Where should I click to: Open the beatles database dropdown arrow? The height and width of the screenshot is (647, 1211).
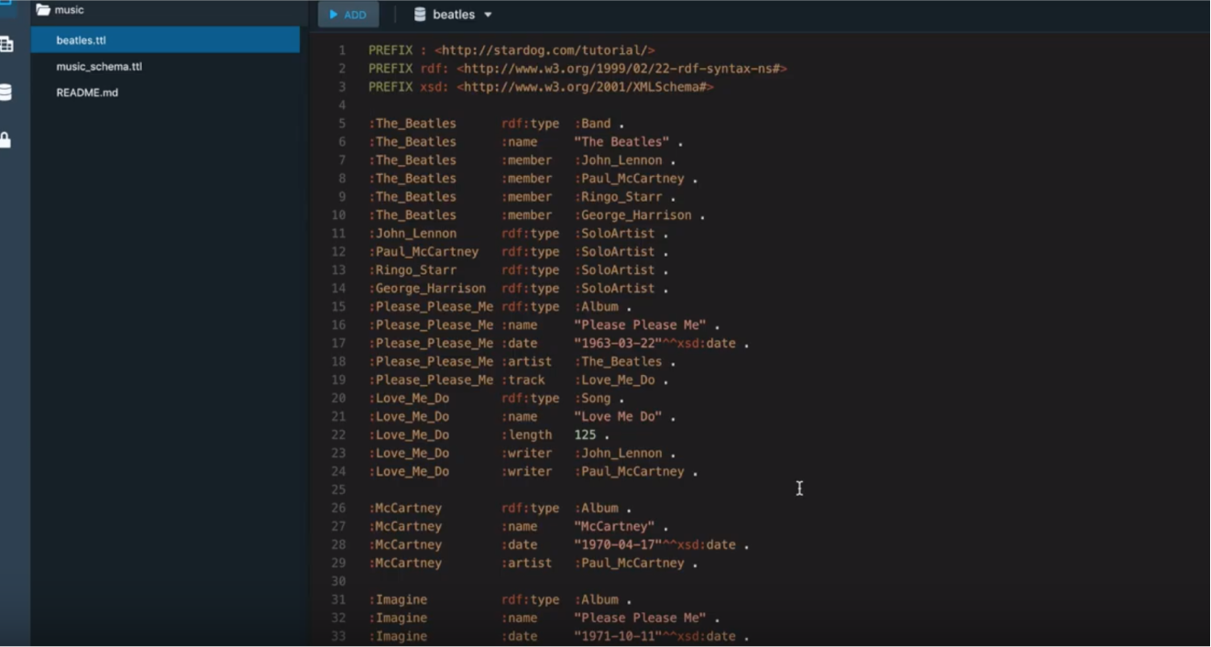488,15
